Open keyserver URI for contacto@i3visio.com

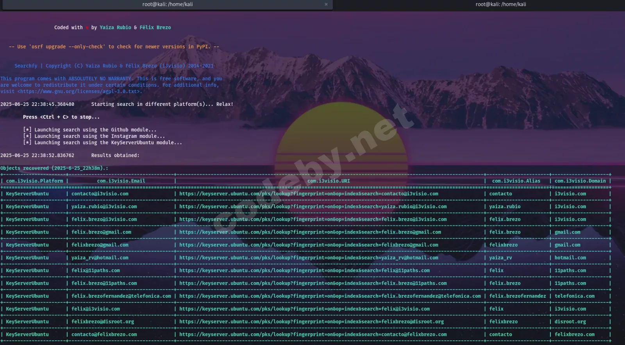coord(309,194)
